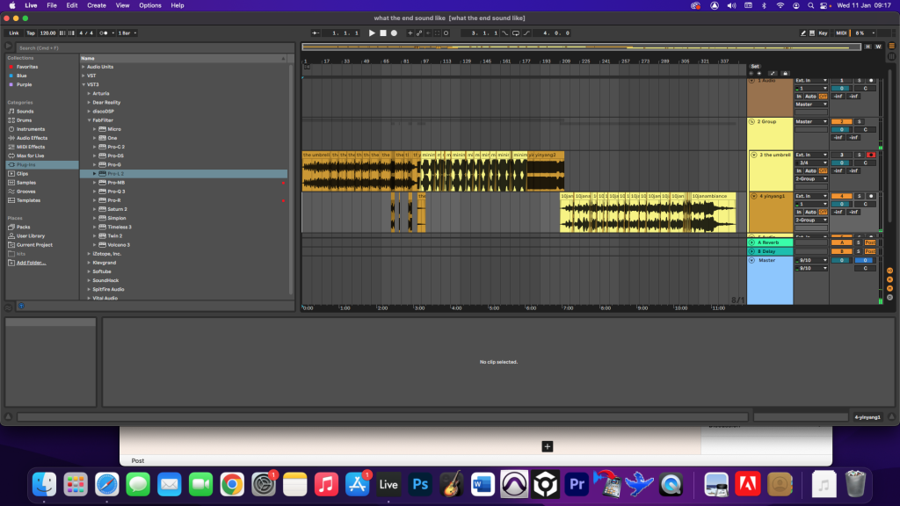Select Saturn 2 plugin in browser
This screenshot has width=900, height=506.
tap(117, 209)
